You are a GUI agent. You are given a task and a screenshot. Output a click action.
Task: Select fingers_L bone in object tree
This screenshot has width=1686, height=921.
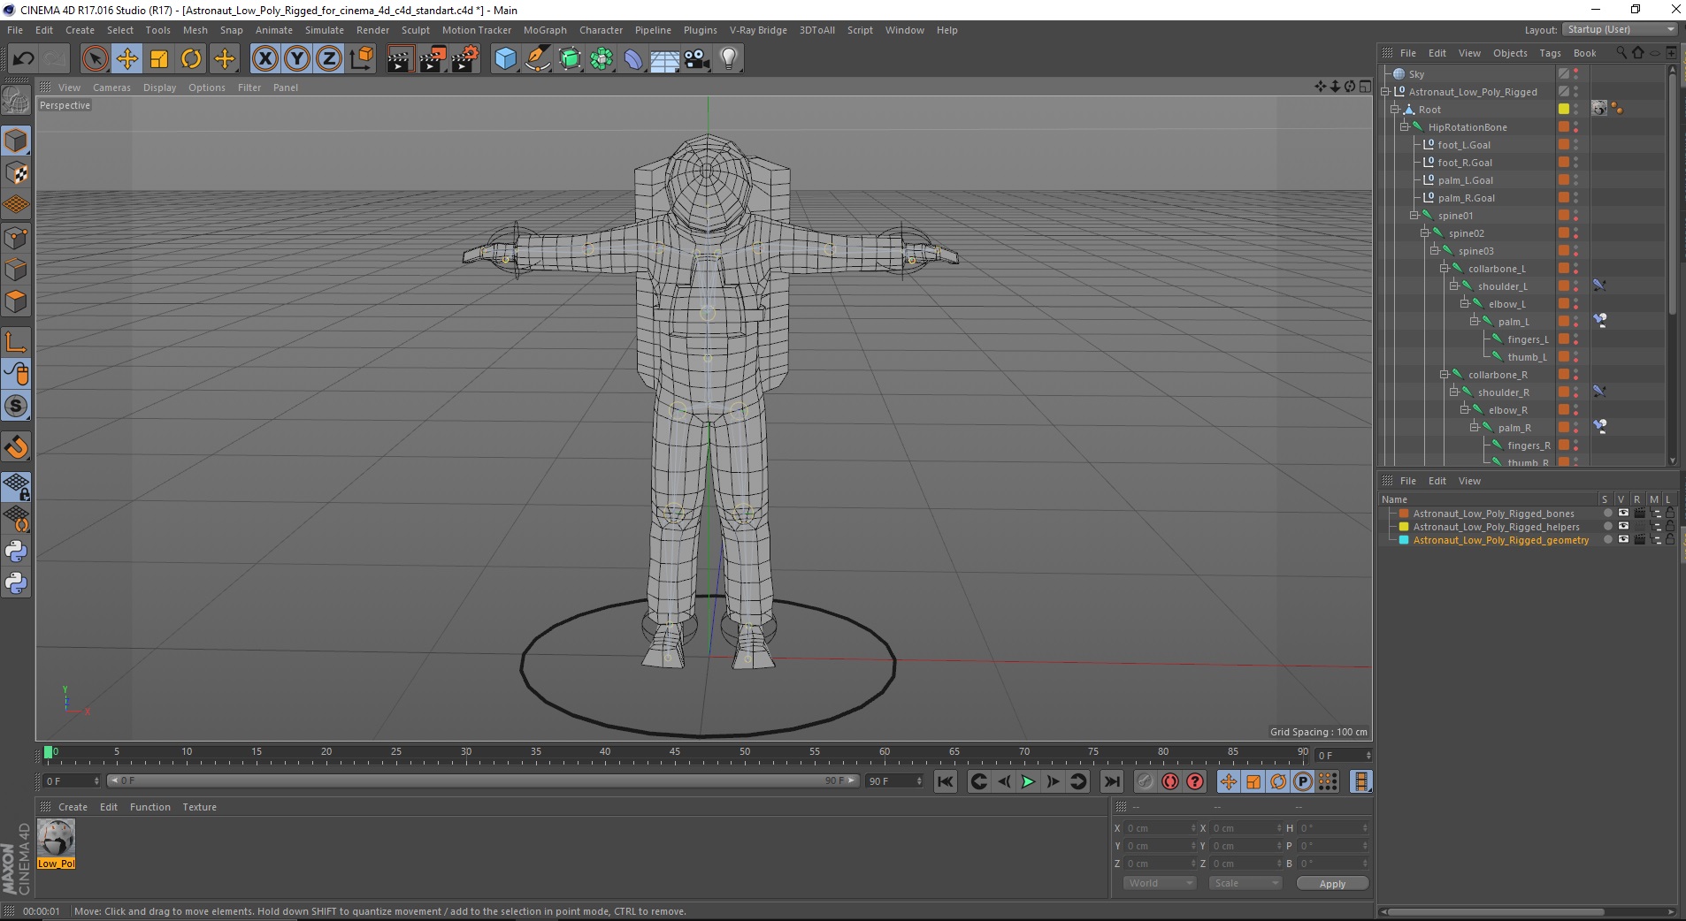[1528, 339]
